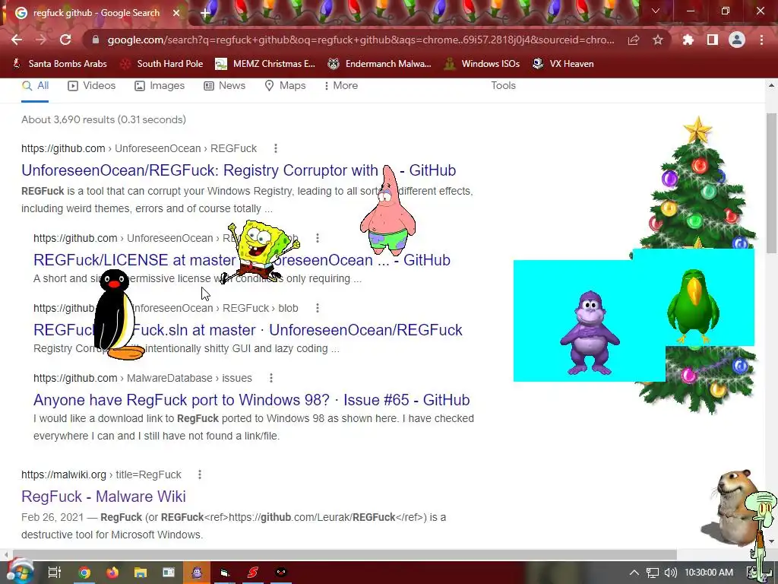Switch to the Videos results tab
778x584 pixels.
point(92,86)
